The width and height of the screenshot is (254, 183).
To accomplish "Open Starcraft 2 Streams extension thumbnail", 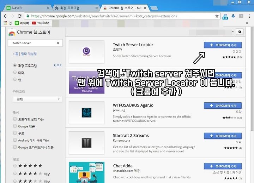I will [x=86, y=143].
